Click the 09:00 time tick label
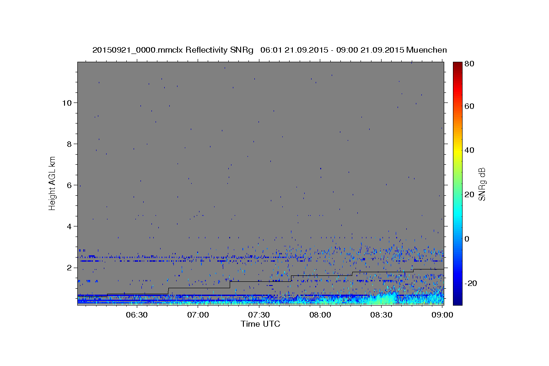This screenshot has width=549, height=366. (x=442, y=315)
